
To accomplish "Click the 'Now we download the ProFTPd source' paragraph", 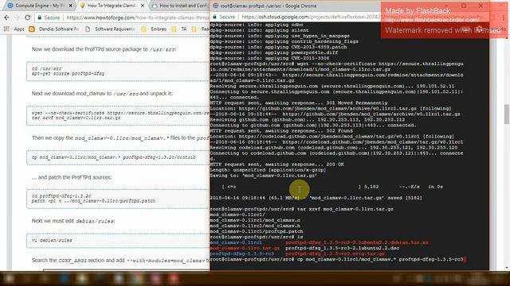I will [x=104, y=49].
